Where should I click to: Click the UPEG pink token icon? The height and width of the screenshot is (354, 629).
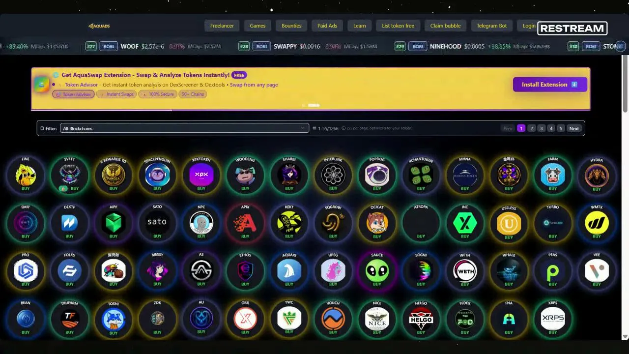pyautogui.click(x=333, y=270)
